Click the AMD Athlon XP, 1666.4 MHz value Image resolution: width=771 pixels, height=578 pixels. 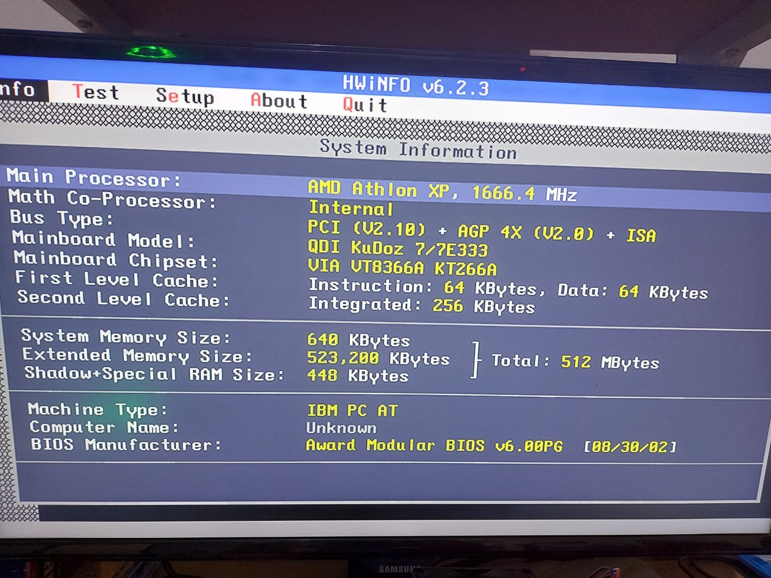(x=442, y=191)
